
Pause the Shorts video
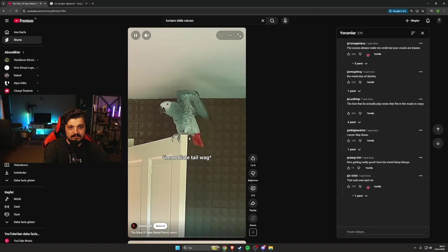(x=135, y=35)
